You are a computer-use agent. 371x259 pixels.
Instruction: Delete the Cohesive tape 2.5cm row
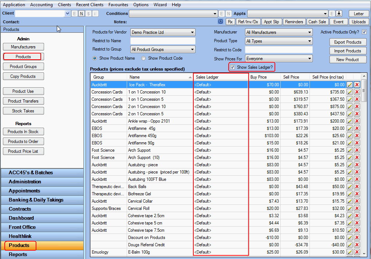coord(357,215)
